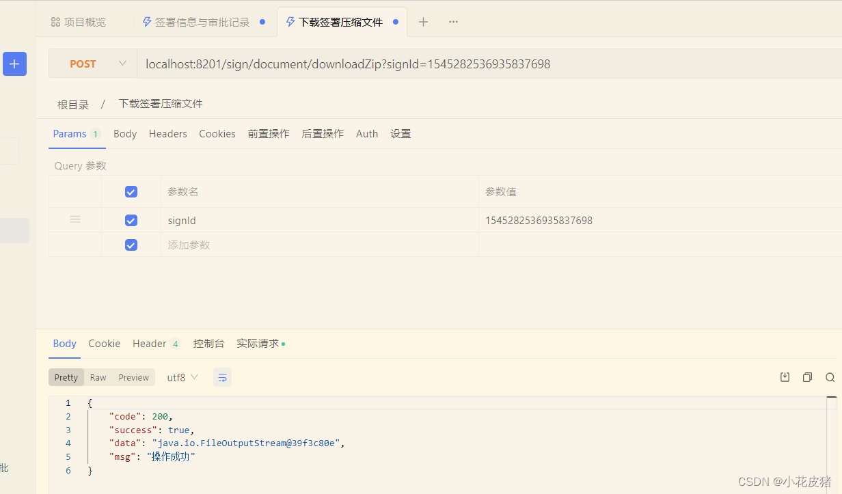Open the Cookies request tab
Viewport: 842px width, 494px height.
click(217, 134)
